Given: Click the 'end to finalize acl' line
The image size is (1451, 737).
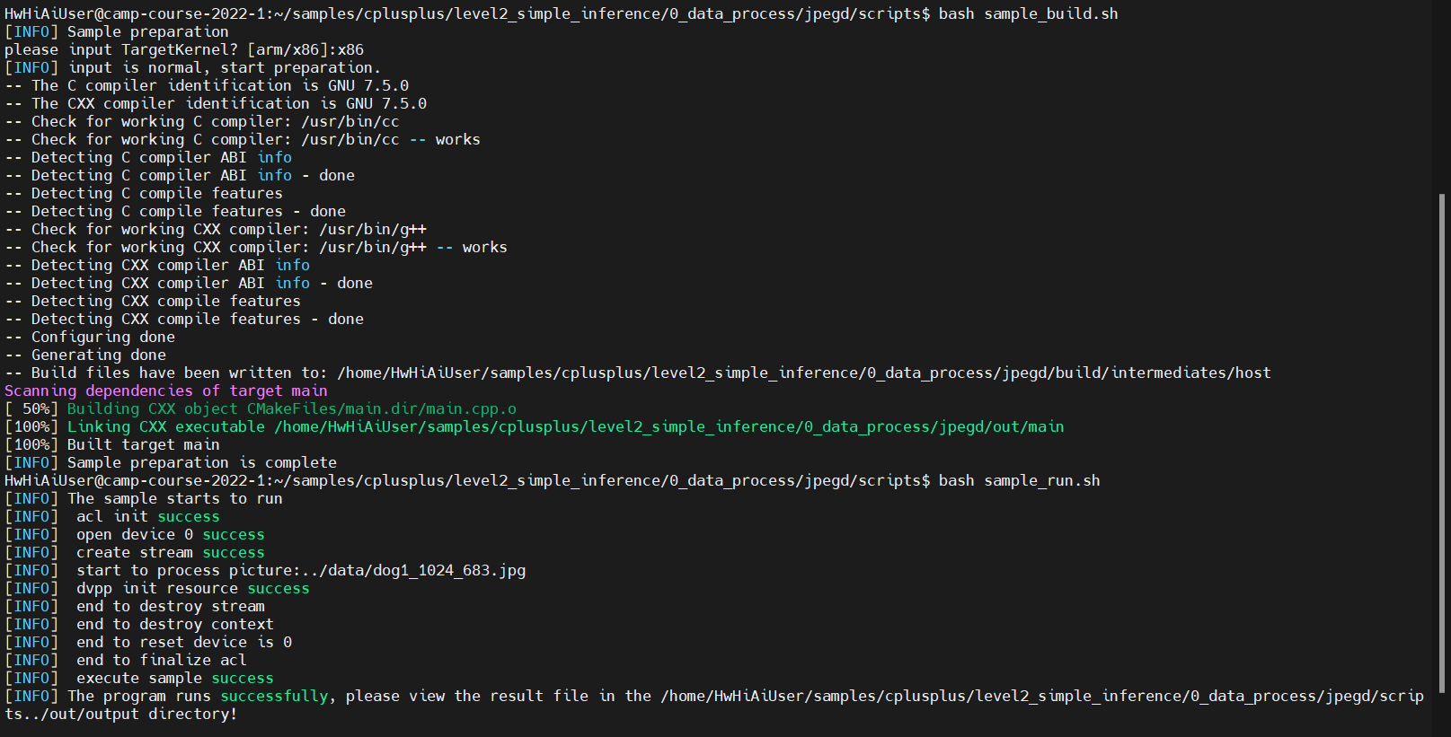Looking at the screenshot, I should 161,661.
